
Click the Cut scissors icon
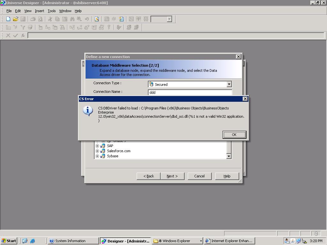coord(50,19)
